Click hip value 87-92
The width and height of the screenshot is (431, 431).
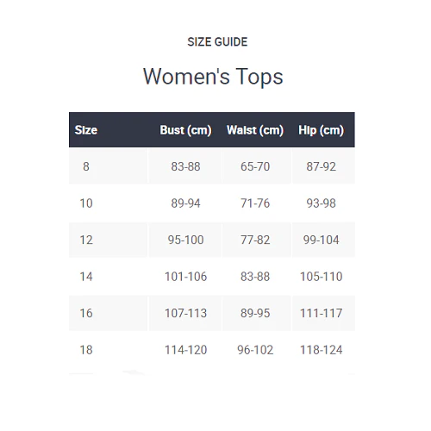click(321, 166)
